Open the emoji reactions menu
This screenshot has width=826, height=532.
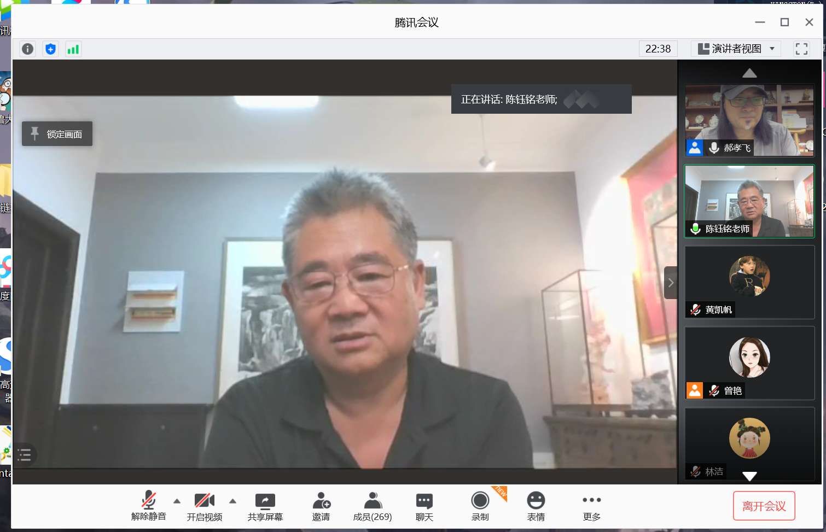click(x=536, y=506)
